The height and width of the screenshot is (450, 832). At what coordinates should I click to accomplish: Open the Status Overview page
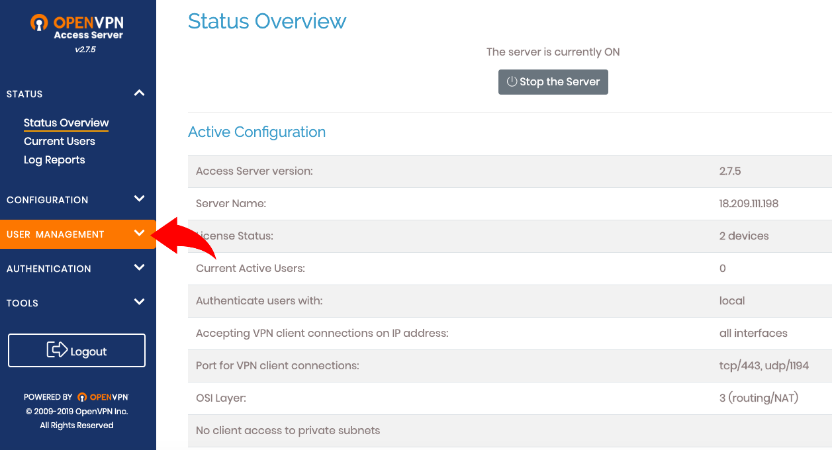(x=66, y=123)
